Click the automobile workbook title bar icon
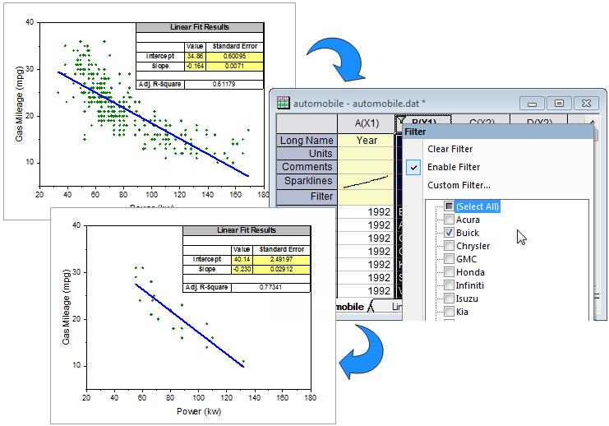 [x=283, y=103]
